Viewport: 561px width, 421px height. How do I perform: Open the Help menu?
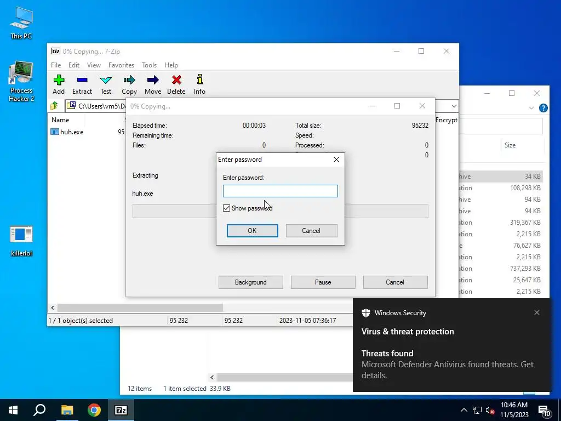(171, 65)
